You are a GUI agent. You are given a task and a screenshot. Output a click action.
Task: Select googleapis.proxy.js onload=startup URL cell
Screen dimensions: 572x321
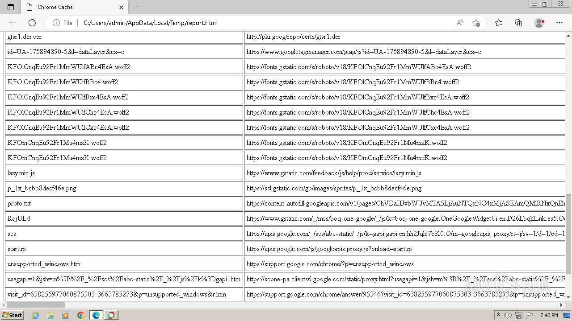(404, 249)
